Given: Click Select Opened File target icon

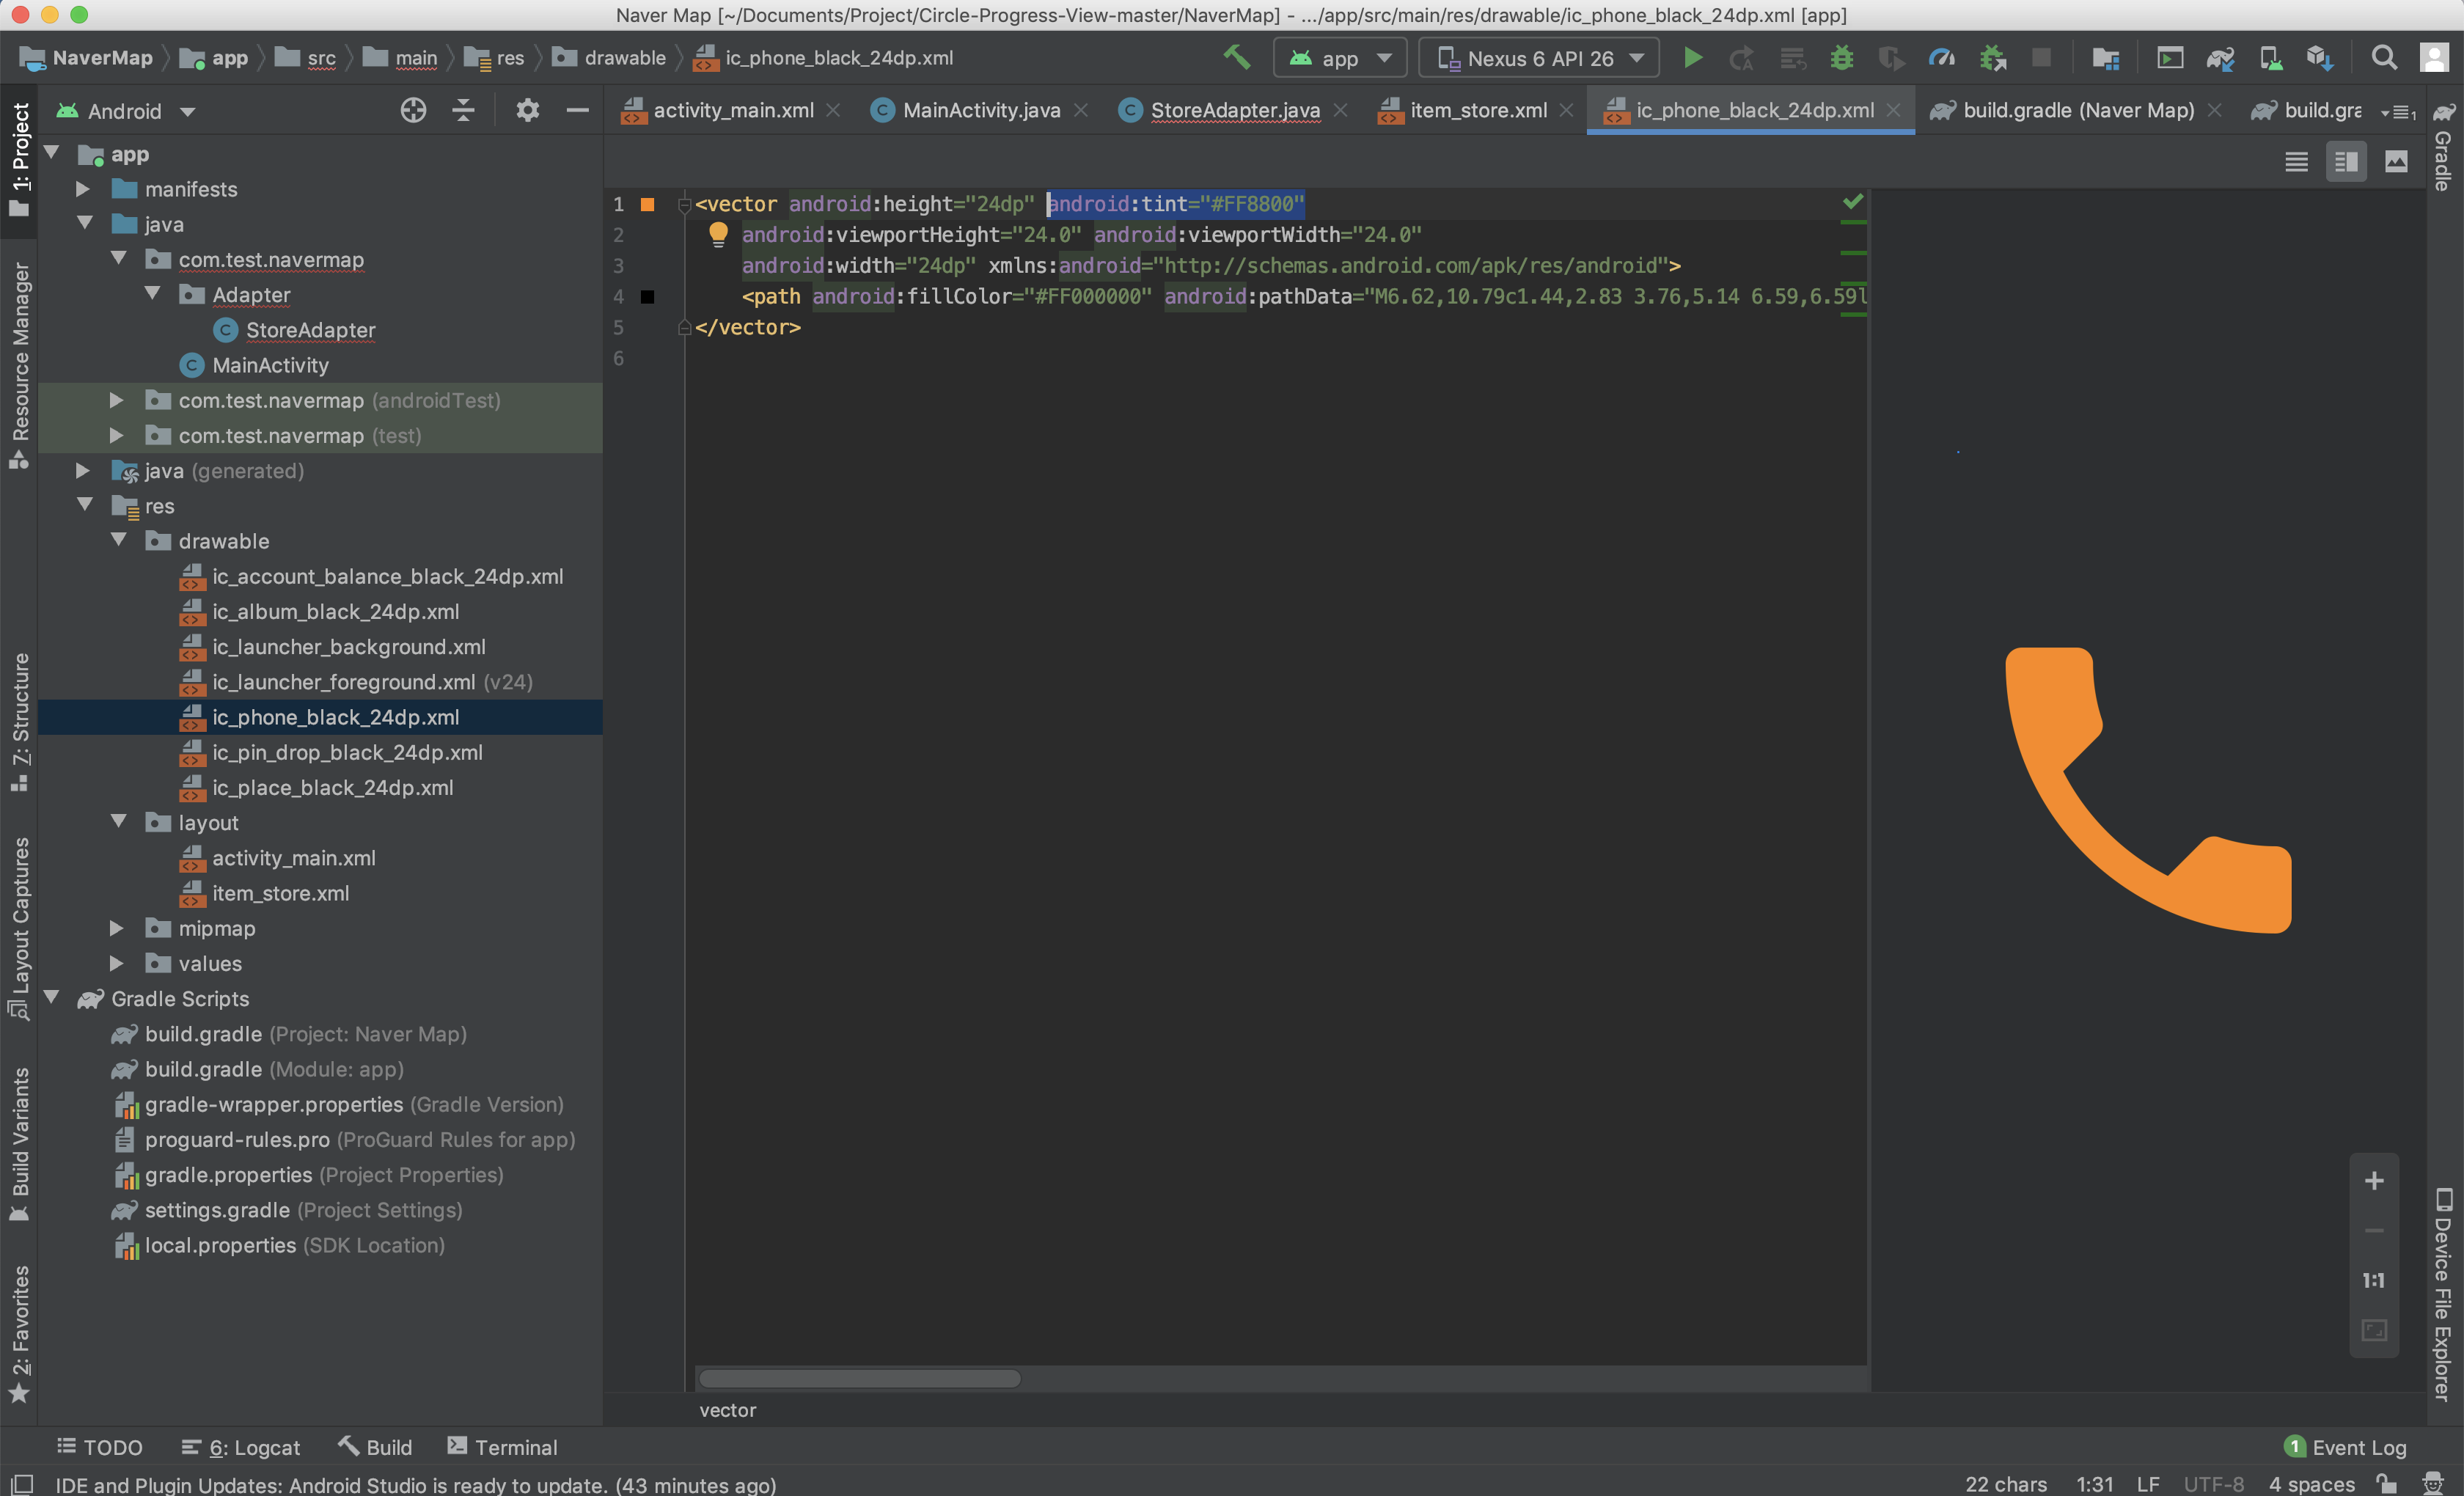Looking at the screenshot, I should 413,110.
